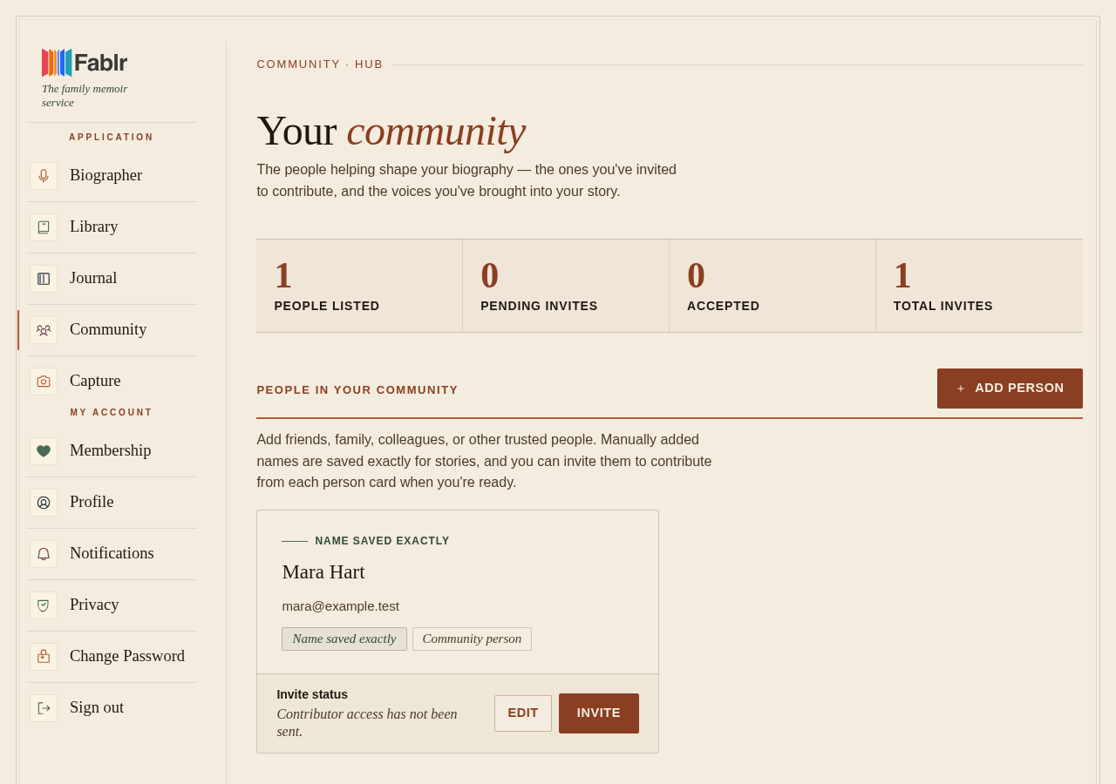Click the tagline The family memoir service

click(85, 96)
